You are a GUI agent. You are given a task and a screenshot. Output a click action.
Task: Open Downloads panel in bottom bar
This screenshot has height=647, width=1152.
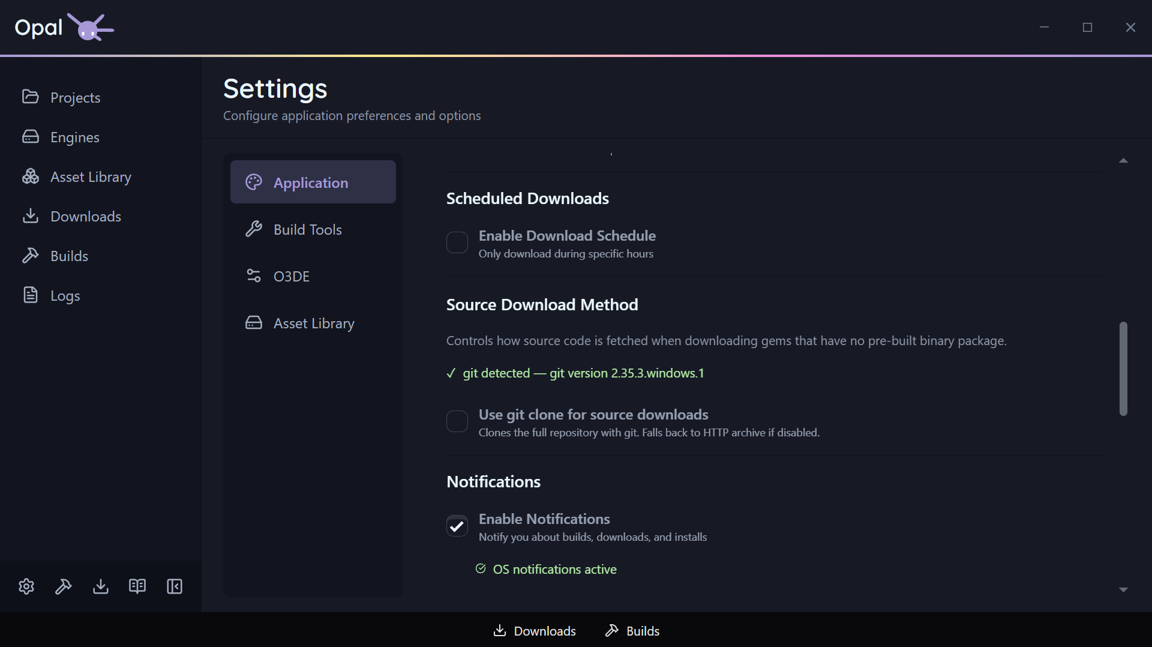(x=534, y=631)
